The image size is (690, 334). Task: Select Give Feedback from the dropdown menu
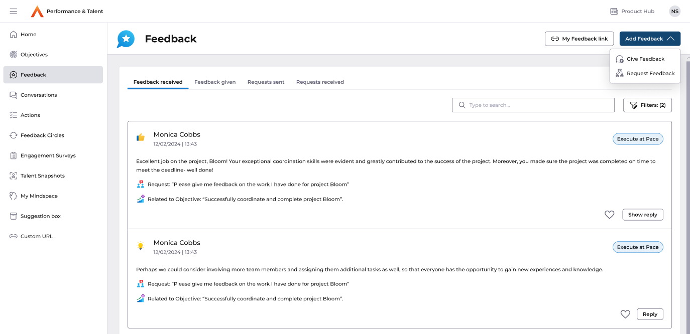click(x=645, y=59)
